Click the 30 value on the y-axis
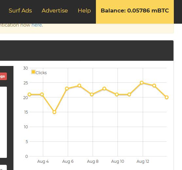Screen dimensions: 182x170 [x=26, y=68]
